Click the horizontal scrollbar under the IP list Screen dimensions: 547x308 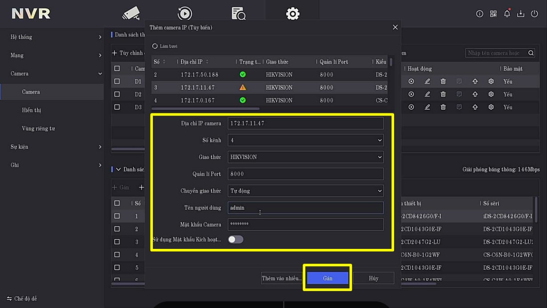click(x=205, y=108)
